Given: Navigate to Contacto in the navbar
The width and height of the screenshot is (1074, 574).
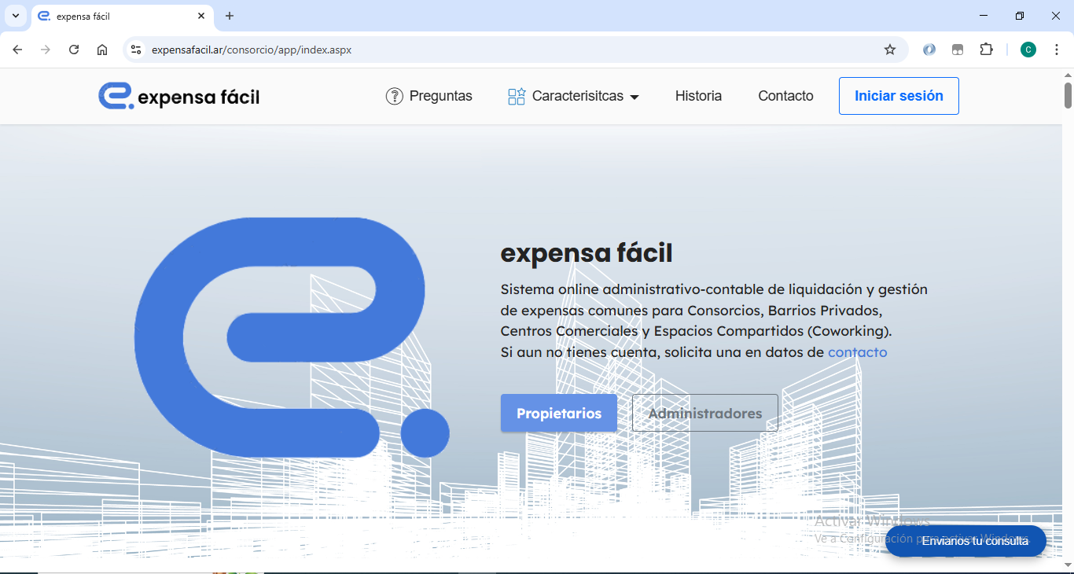Looking at the screenshot, I should [785, 96].
